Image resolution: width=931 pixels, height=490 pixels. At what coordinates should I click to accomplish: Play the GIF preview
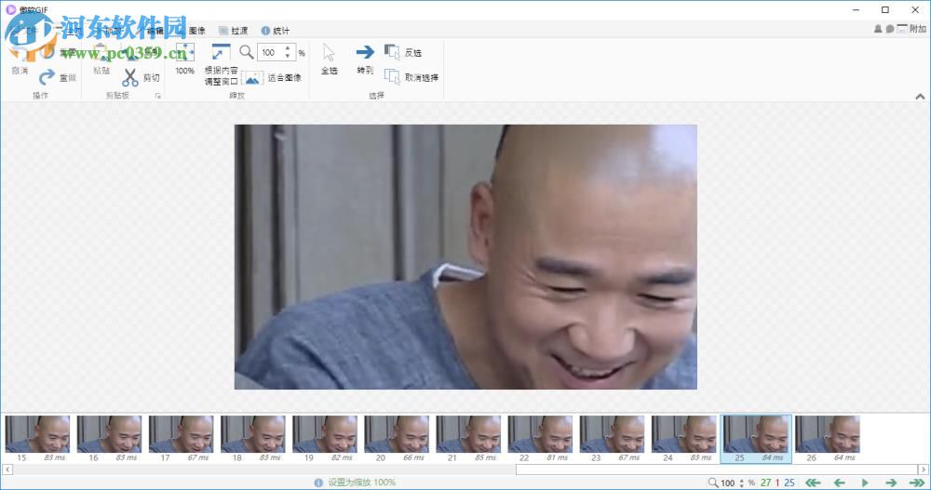pos(865,483)
